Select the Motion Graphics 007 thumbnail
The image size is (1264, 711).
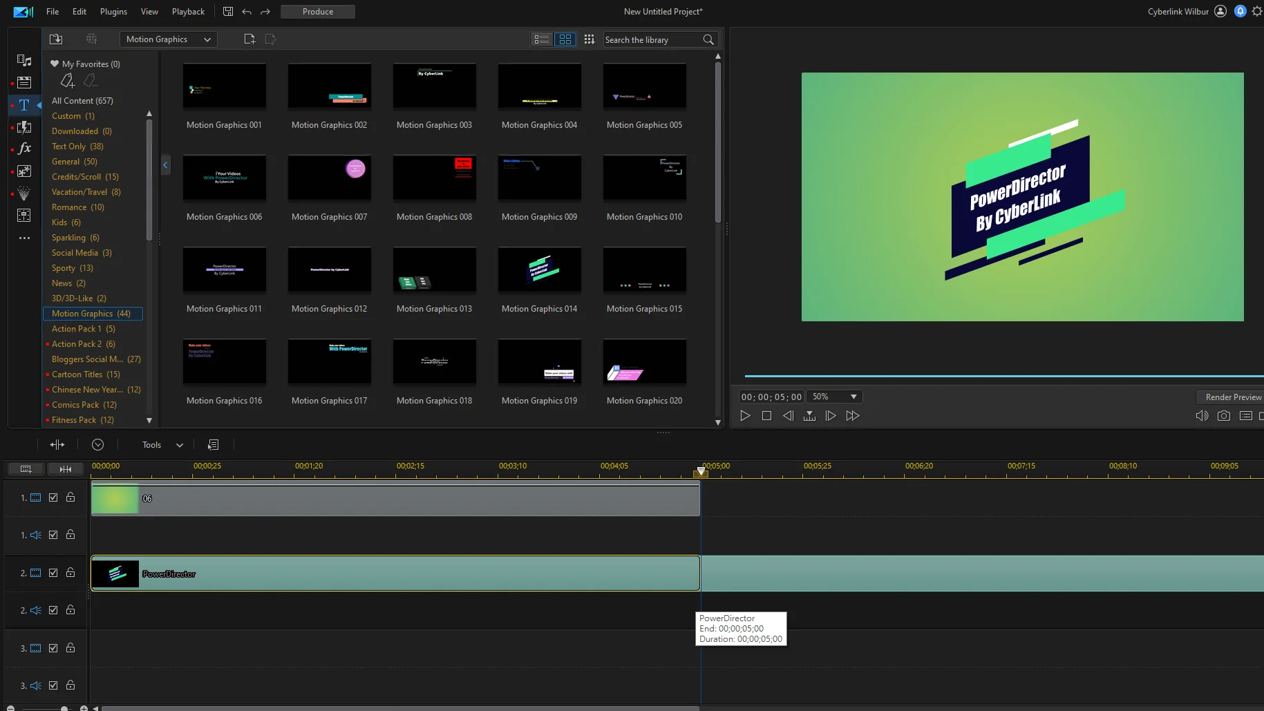coord(329,178)
